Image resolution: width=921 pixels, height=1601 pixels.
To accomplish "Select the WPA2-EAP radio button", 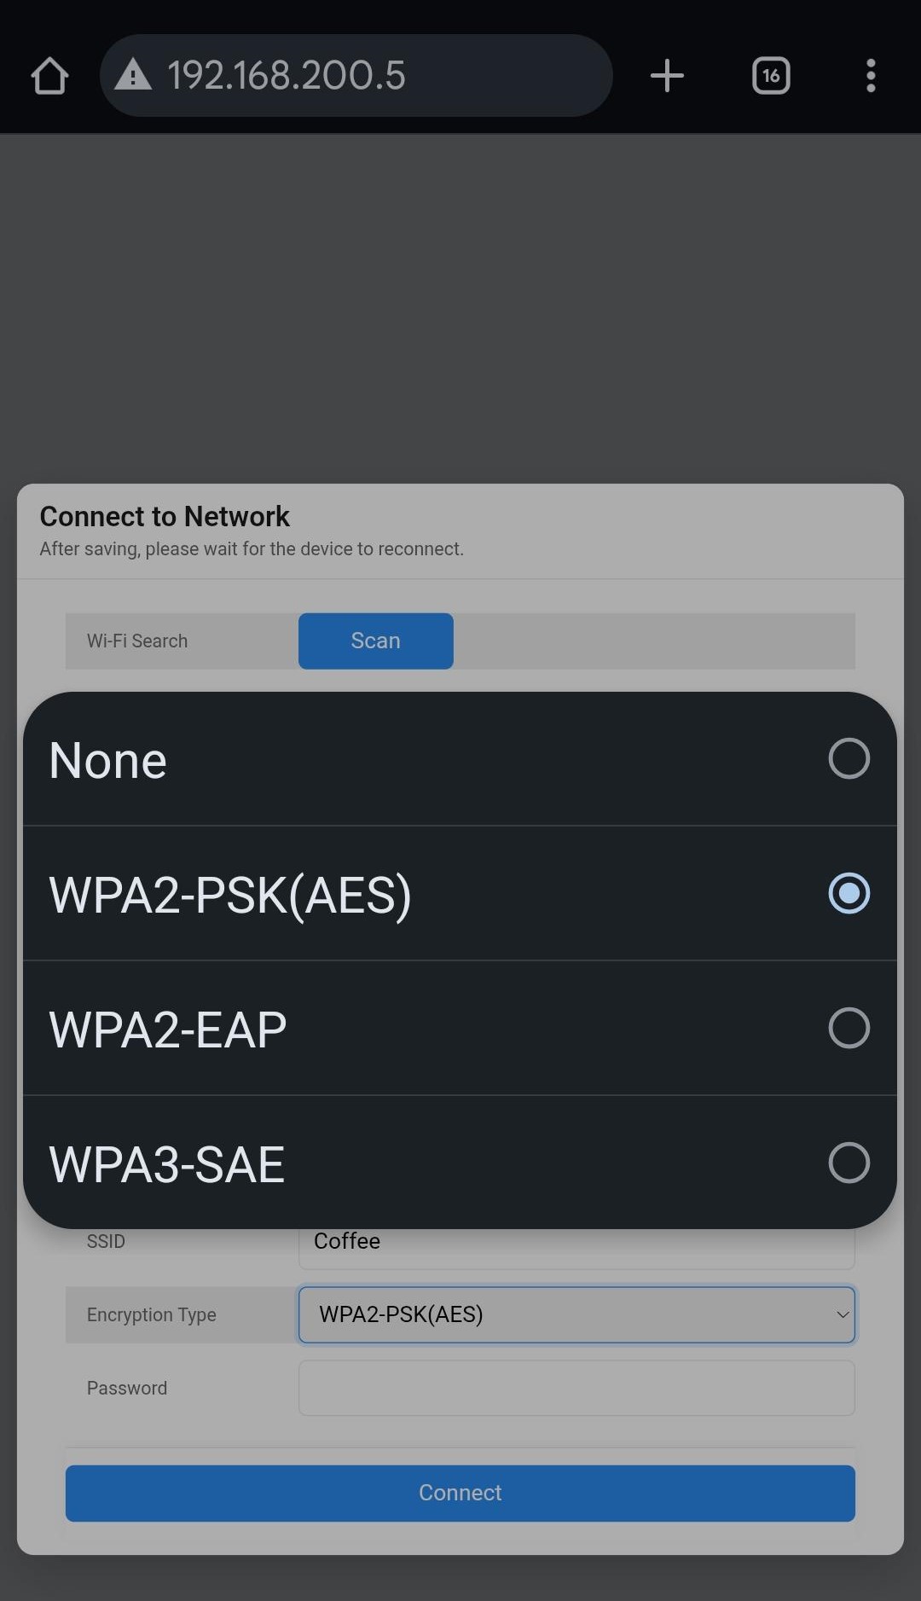I will tap(849, 1028).
